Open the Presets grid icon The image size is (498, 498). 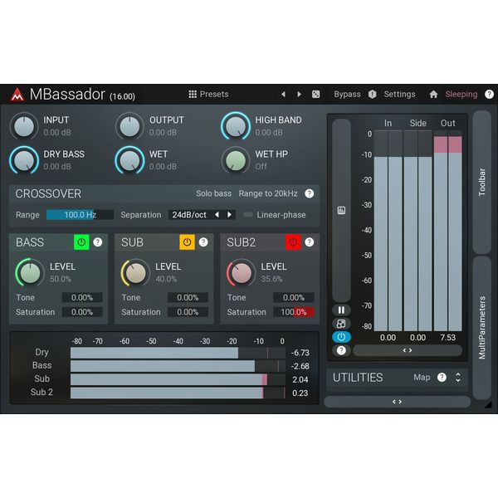(x=193, y=95)
